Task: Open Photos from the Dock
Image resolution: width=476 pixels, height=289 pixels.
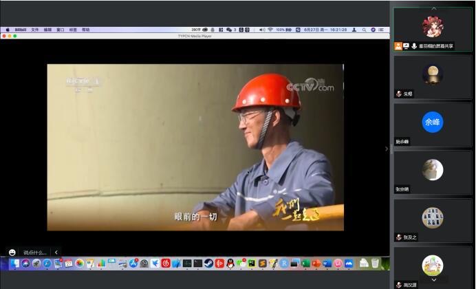Action: tap(80, 263)
